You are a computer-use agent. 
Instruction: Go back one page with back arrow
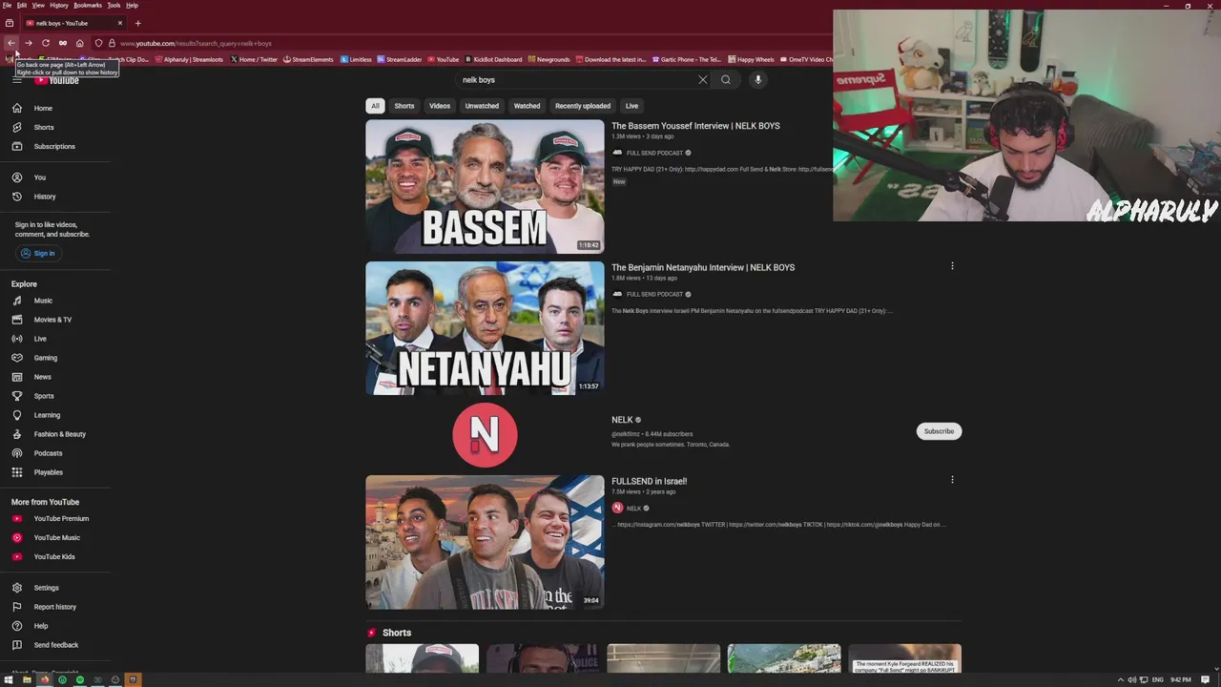(x=11, y=43)
